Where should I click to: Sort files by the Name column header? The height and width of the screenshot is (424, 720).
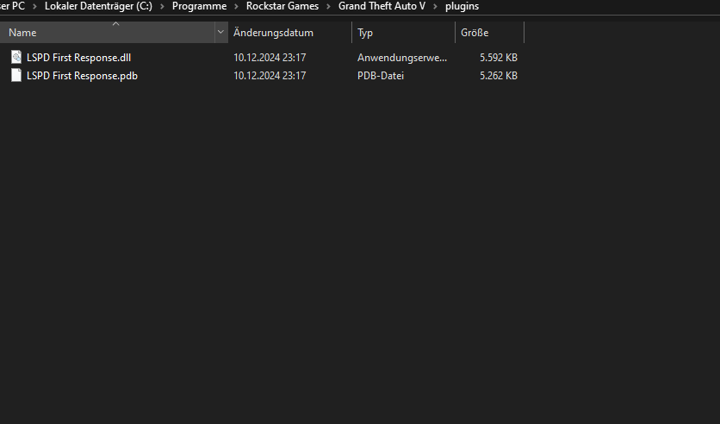tap(103, 33)
